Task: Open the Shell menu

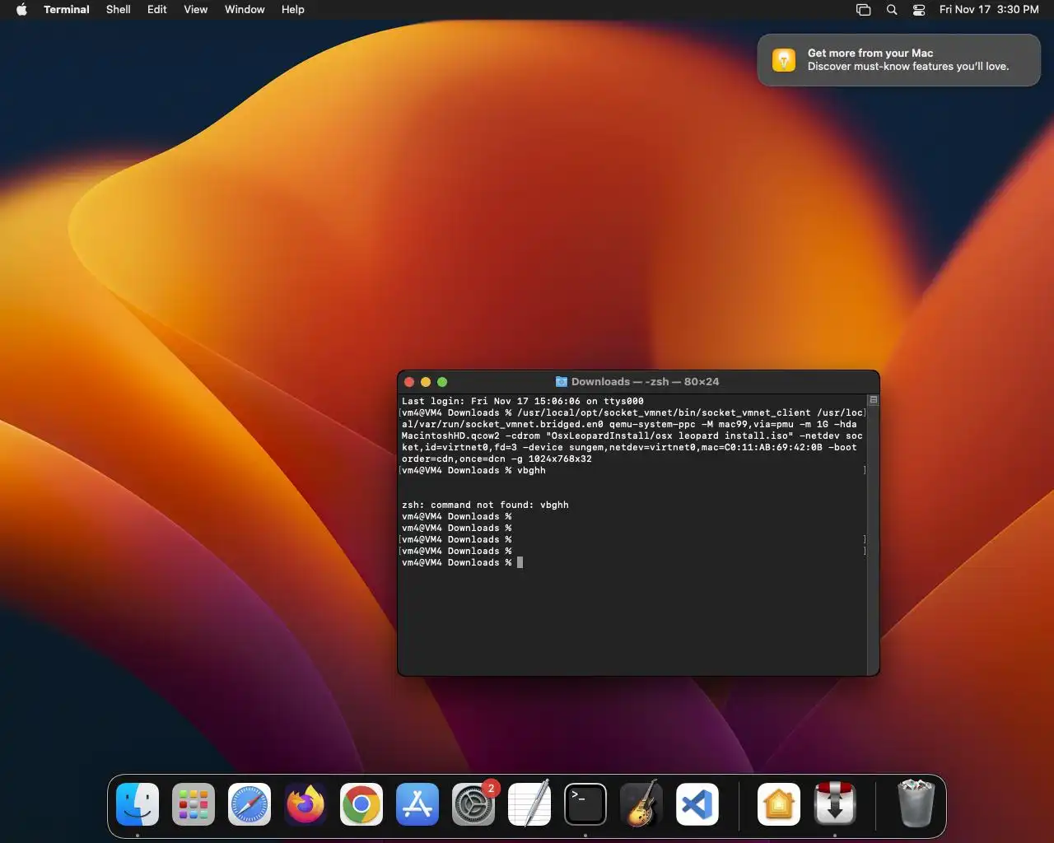Action: tap(119, 10)
